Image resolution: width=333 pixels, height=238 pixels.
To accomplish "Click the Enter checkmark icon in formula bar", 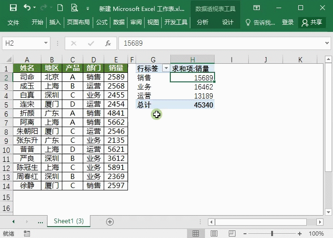I will click(x=91, y=43).
